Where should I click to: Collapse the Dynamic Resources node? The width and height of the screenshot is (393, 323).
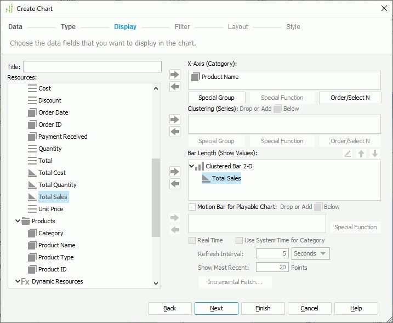pyautogui.click(x=18, y=281)
